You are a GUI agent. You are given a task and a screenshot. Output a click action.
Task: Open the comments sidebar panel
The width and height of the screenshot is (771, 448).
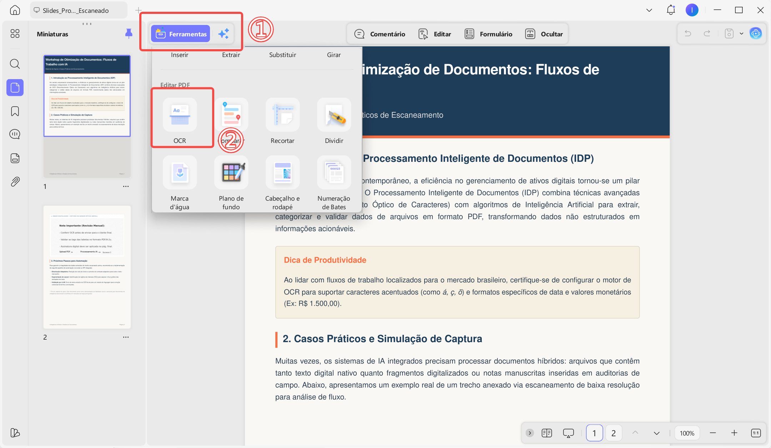(x=15, y=134)
